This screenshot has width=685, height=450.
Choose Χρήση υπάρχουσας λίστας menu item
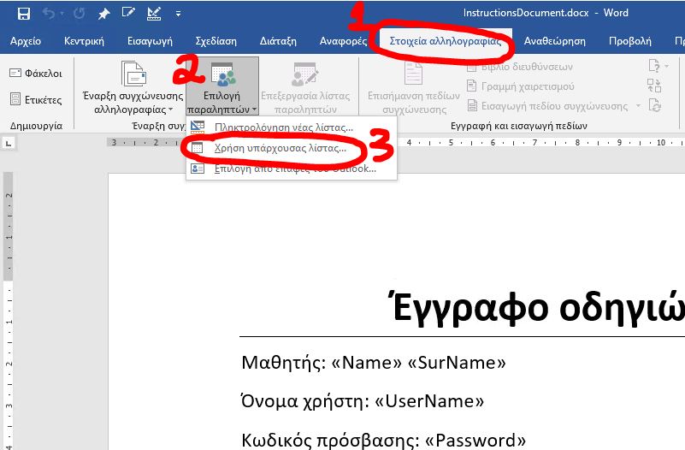click(x=292, y=148)
